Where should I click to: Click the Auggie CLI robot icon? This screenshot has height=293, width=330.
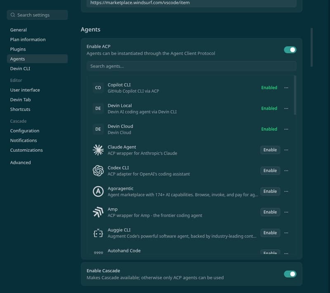click(x=98, y=233)
